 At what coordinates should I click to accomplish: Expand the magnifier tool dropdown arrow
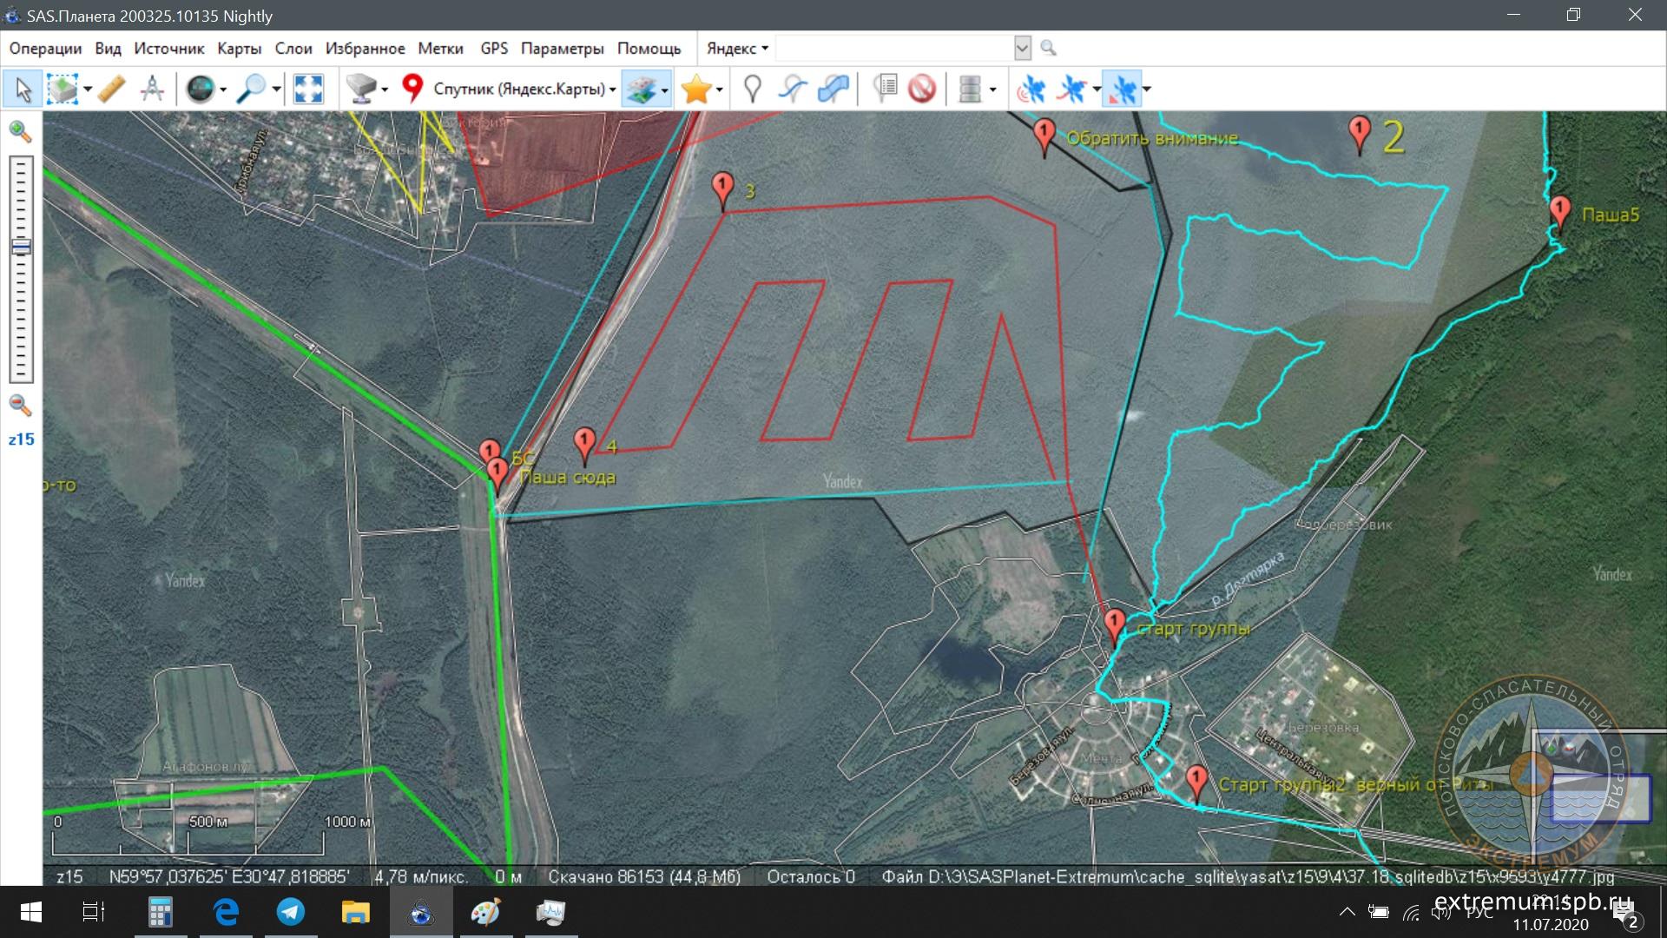[276, 89]
